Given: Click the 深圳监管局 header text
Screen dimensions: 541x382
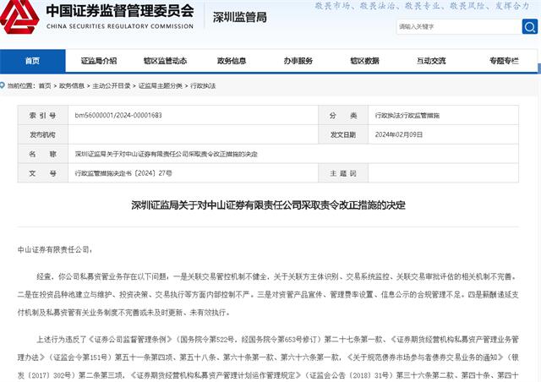Looking at the screenshot, I should click(x=240, y=17).
